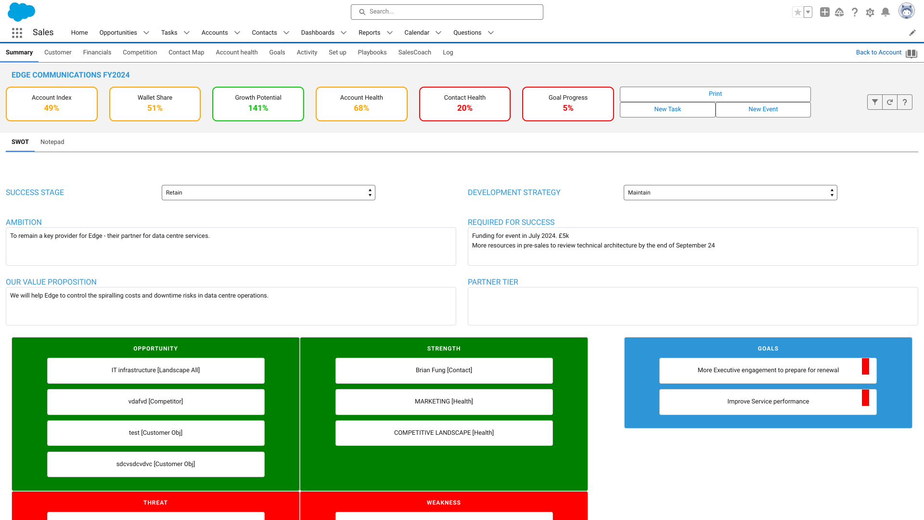Click red status swatch on Improve Service performance

(865, 398)
